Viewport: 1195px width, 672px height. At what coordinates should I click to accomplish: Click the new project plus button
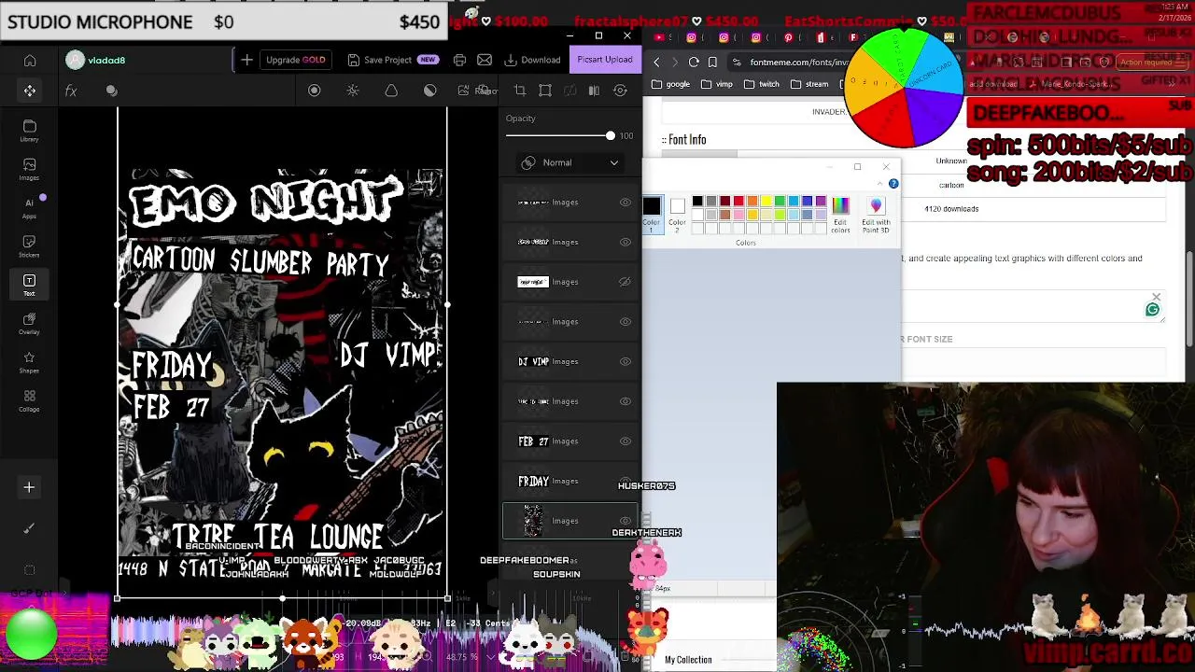tap(246, 60)
